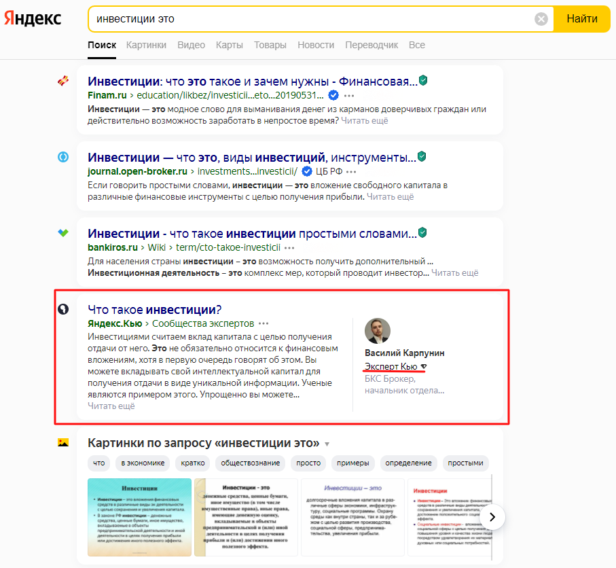Show all services via the Все tab
This screenshot has height=568, width=616.
coord(417,46)
